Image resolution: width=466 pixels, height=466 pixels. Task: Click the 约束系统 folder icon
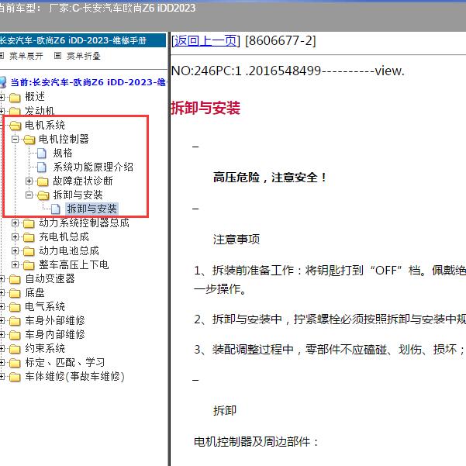pyautogui.click(x=15, y=349)
